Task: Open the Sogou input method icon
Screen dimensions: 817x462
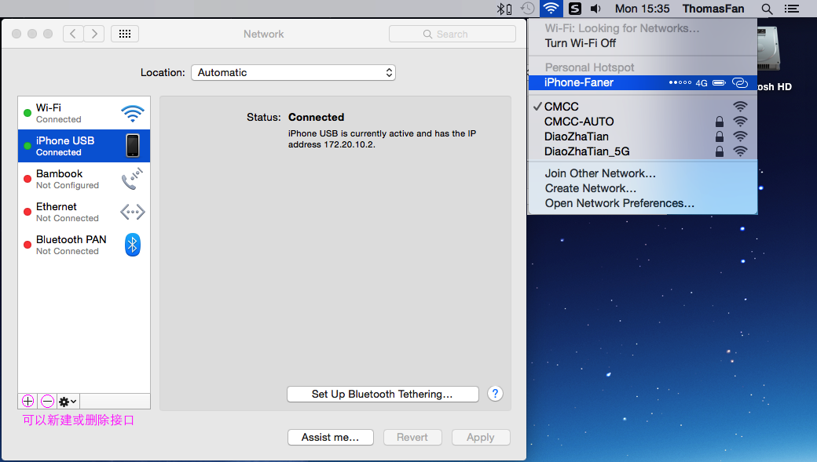Action: [575, 9]
